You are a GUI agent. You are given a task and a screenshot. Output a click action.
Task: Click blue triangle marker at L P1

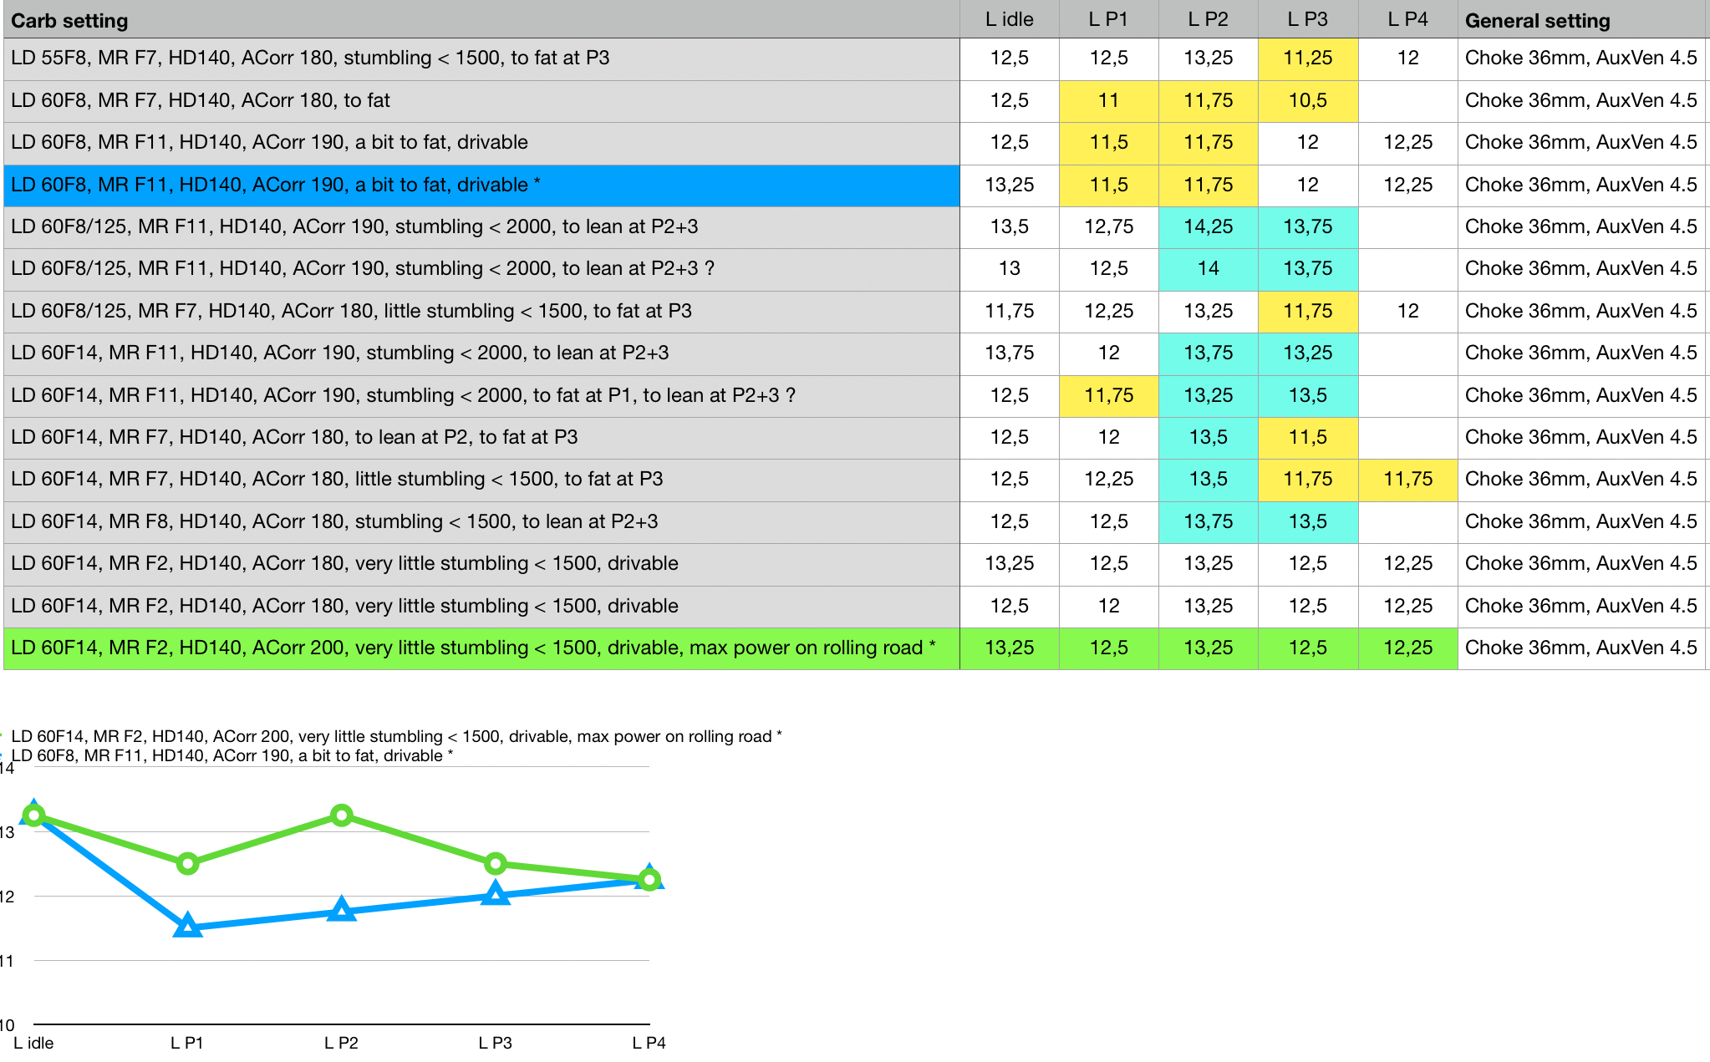pos(188,926)
